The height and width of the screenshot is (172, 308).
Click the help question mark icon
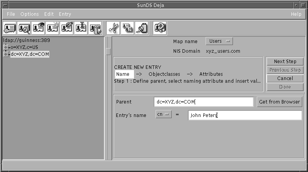point(160,28)
